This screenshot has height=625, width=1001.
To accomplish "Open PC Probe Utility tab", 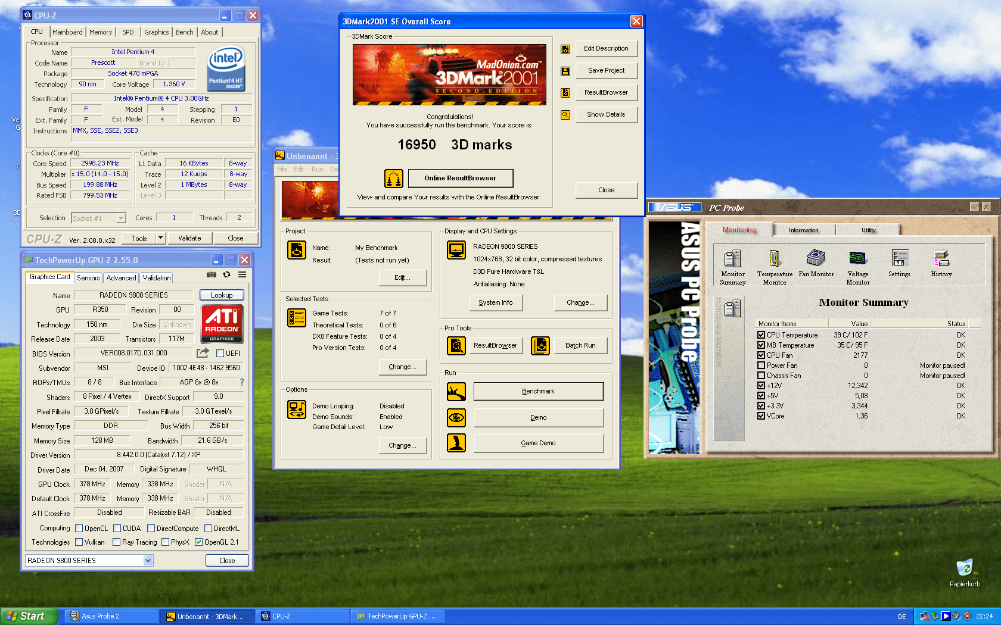I will coord(868,230).
